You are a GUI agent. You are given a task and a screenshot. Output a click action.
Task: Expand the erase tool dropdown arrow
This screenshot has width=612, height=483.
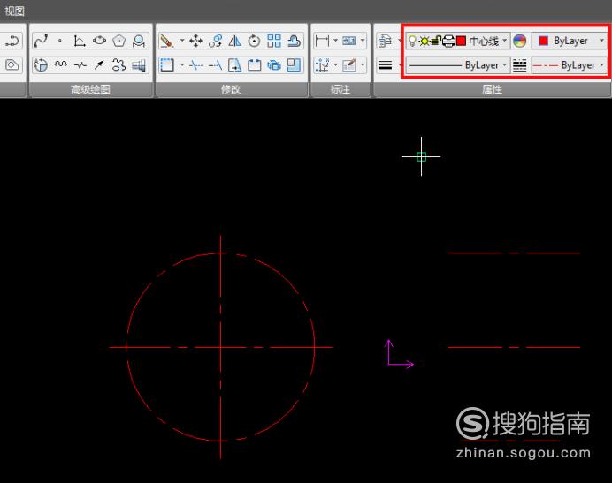[x=182, y=41]
